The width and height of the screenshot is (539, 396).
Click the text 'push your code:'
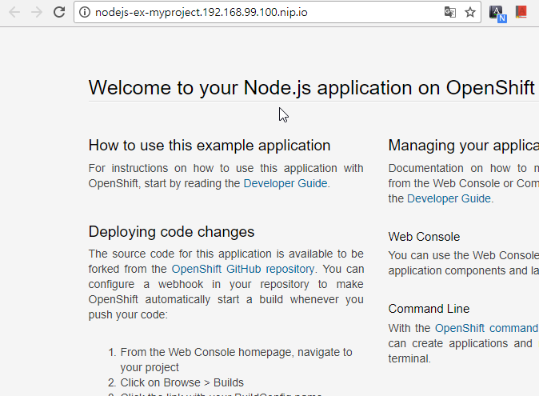pyautogui.click(x=128, y=315)
